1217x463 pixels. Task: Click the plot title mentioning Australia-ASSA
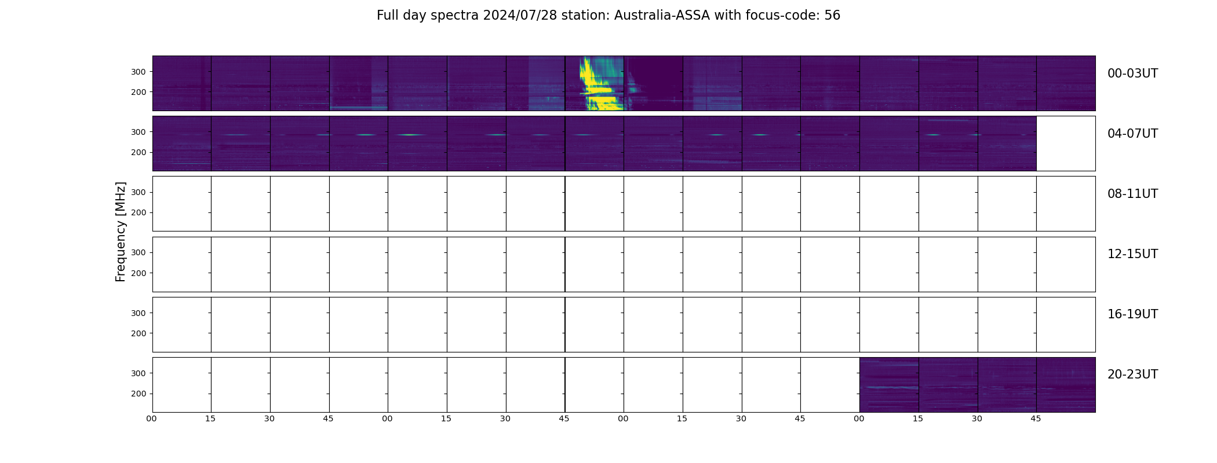coord(608,16)
